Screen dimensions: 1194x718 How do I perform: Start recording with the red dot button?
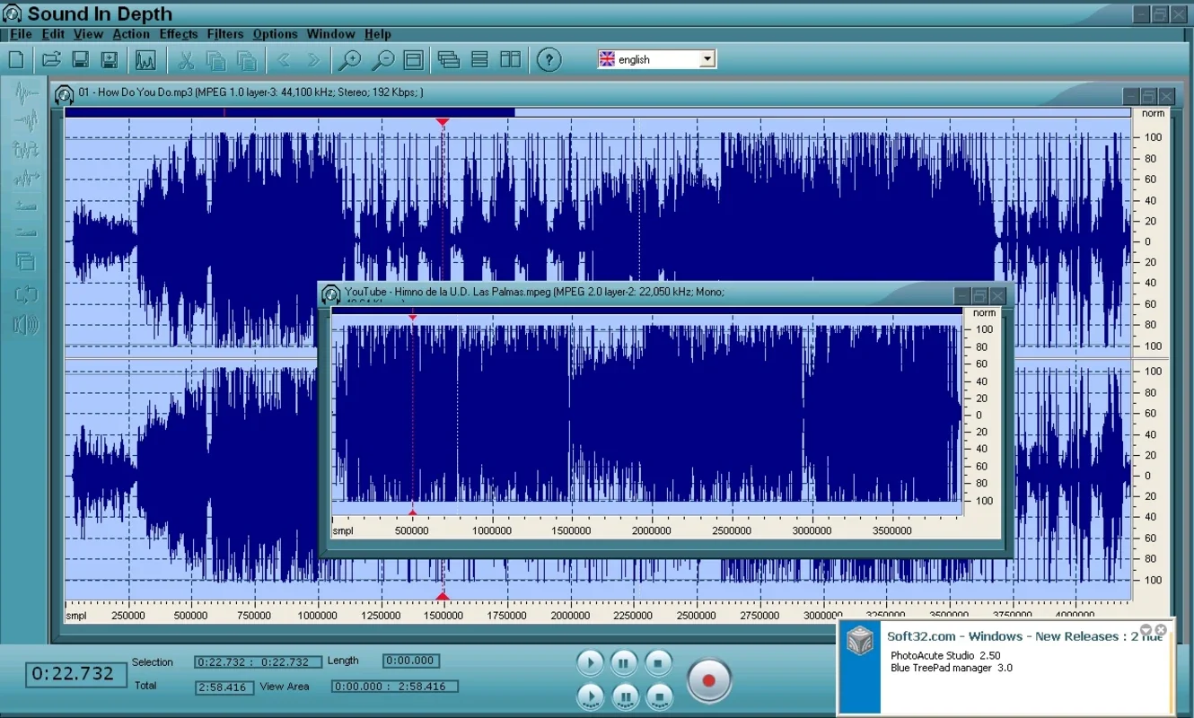709,679
